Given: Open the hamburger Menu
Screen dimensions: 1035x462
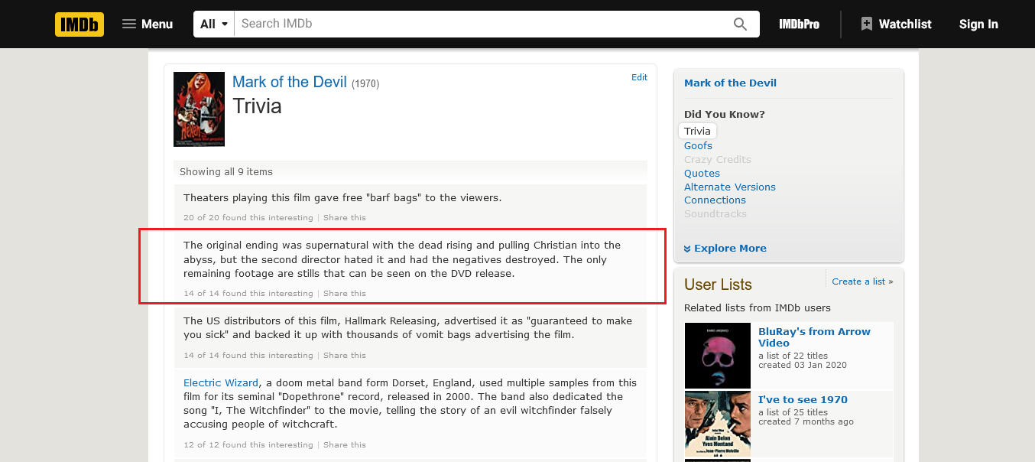Looking at the screenshot, I should (148, 24).
